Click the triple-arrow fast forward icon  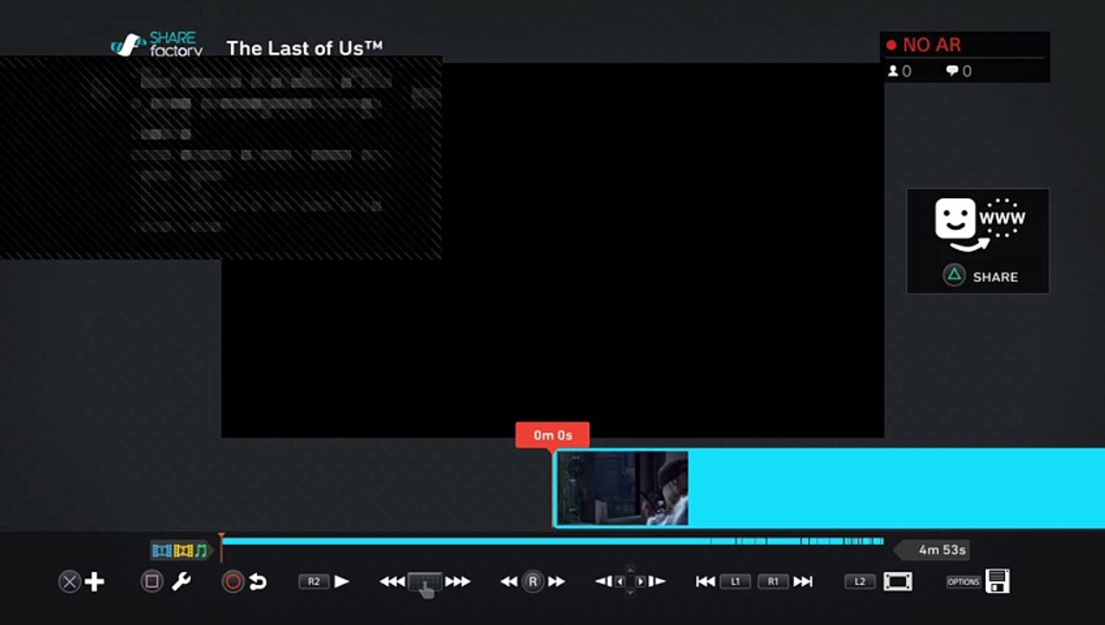point(458,582)
